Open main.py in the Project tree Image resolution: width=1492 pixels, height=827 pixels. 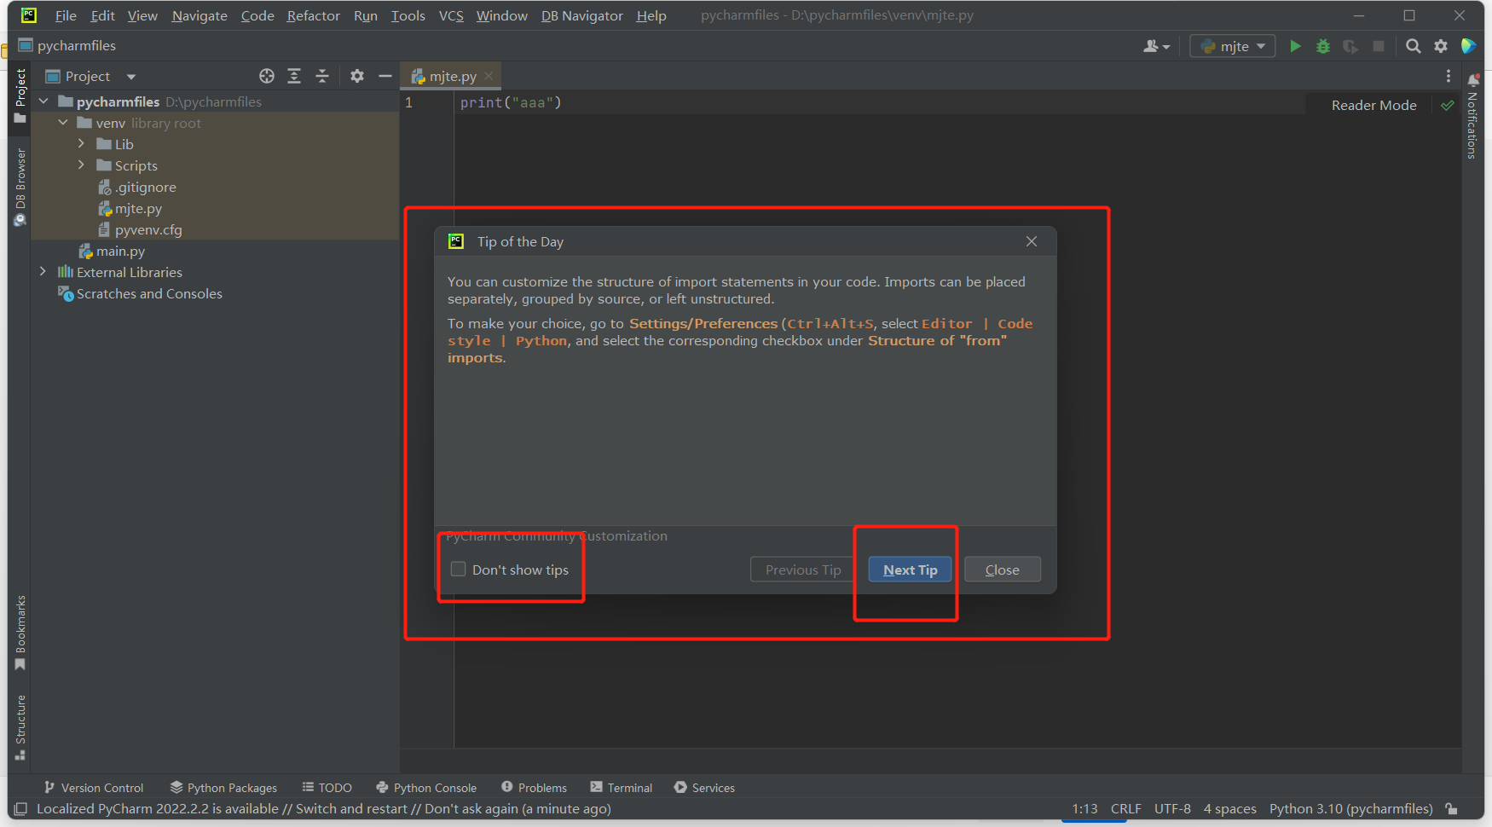[x=120, y=251]
